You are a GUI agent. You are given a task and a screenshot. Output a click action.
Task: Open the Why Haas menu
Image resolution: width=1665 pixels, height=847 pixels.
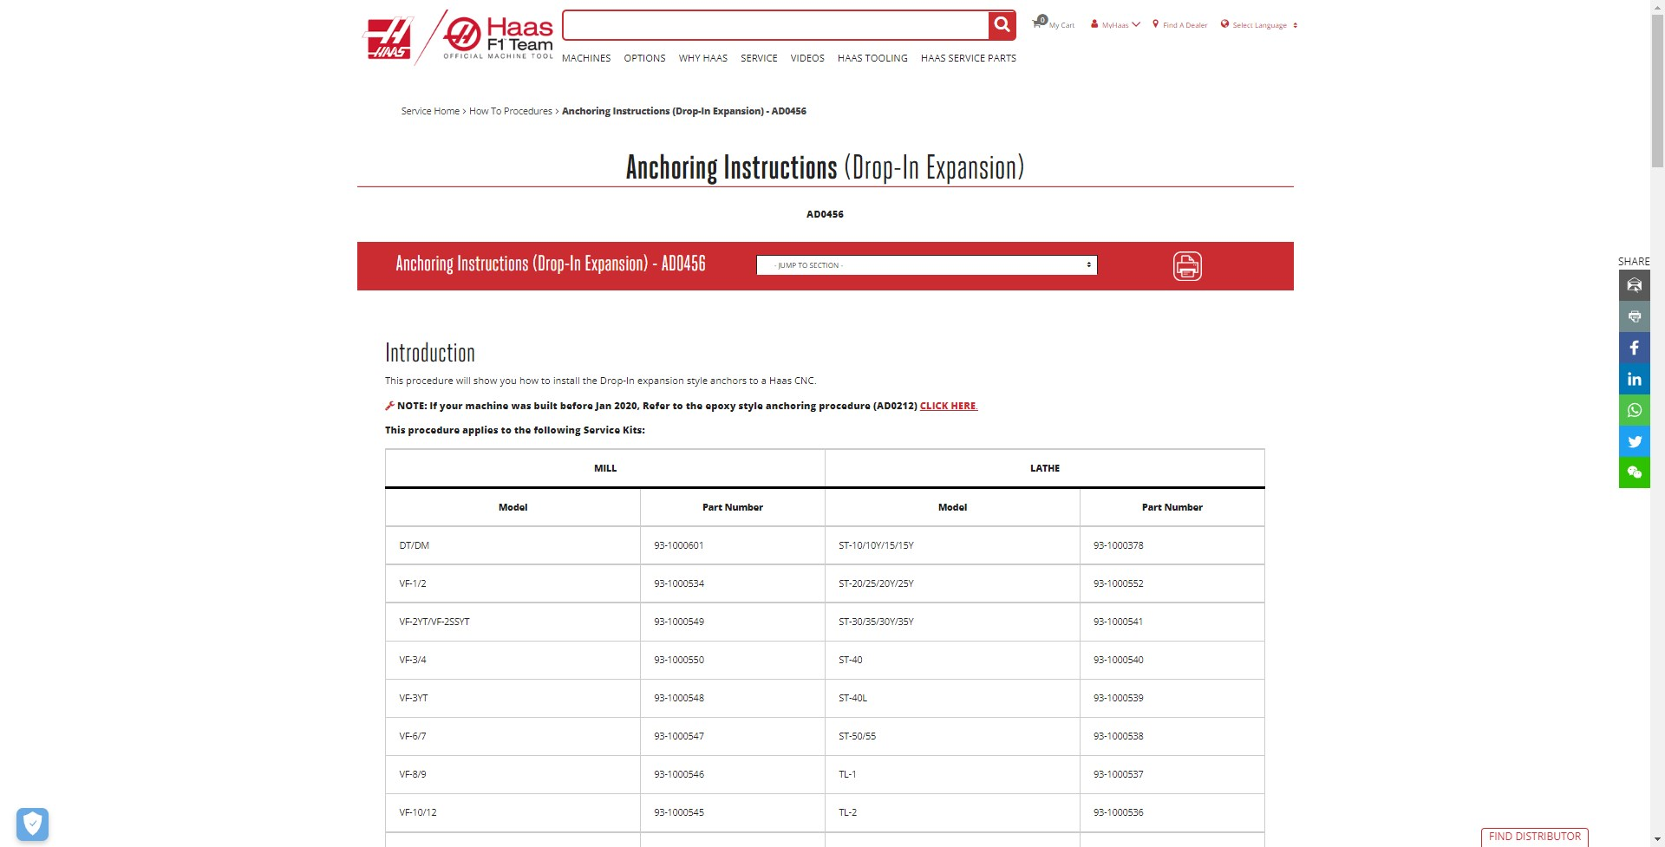tap(702, 58)
